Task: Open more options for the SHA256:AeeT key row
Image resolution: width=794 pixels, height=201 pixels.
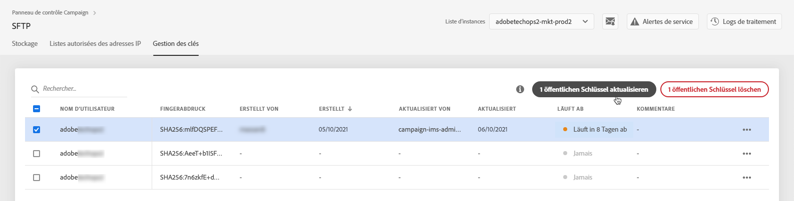Action: tap(746, 154)
